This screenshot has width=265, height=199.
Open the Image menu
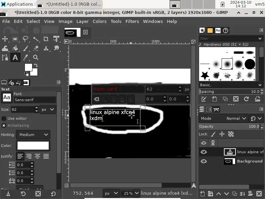click(65, 21)
